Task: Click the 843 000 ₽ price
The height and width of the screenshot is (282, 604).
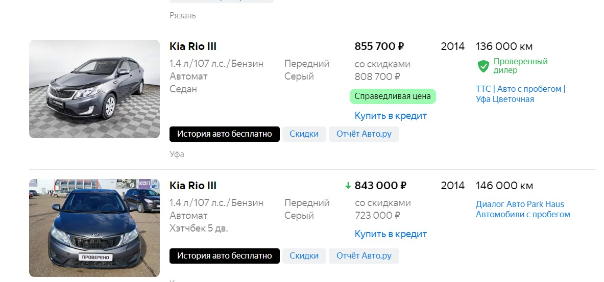Action: (380, 186)
